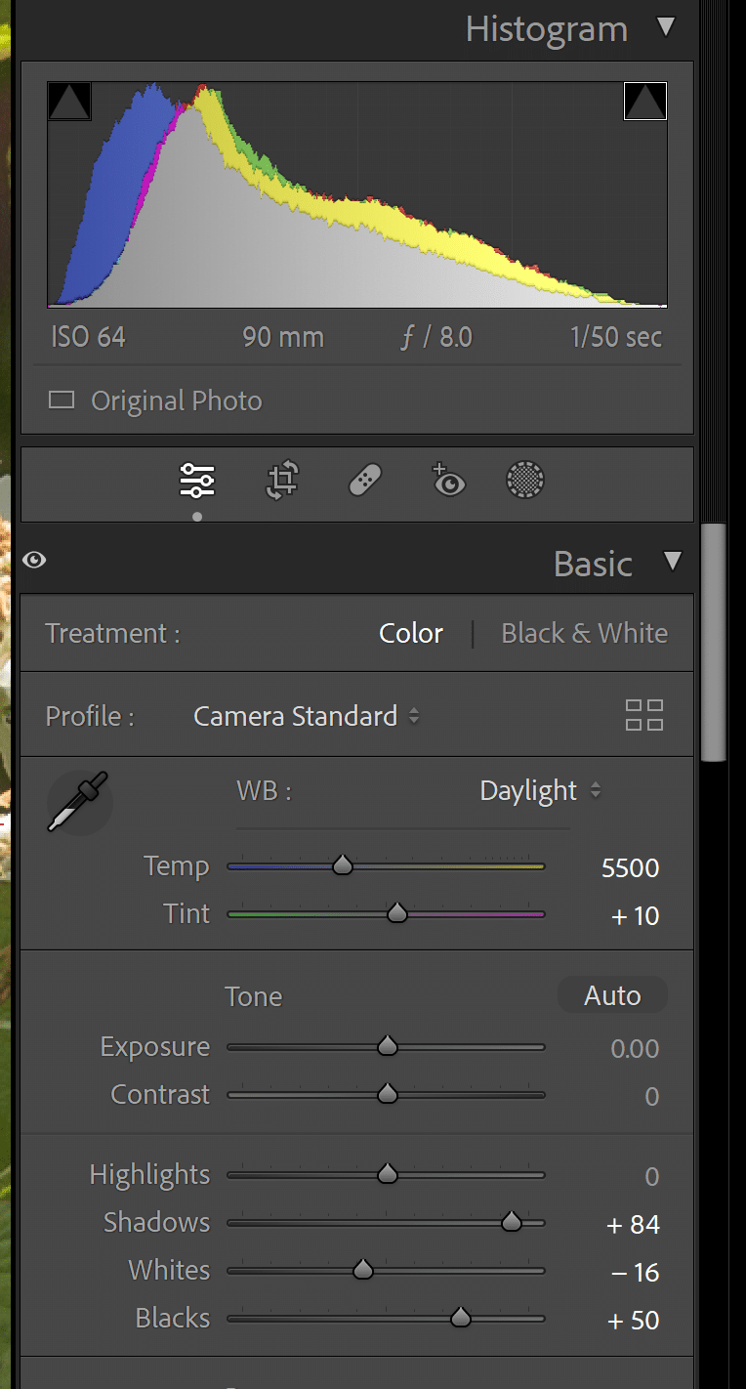The height and width of the screenshot is (1389, 746).
Task: Check the Original Photo box
Action: [62, 400]
